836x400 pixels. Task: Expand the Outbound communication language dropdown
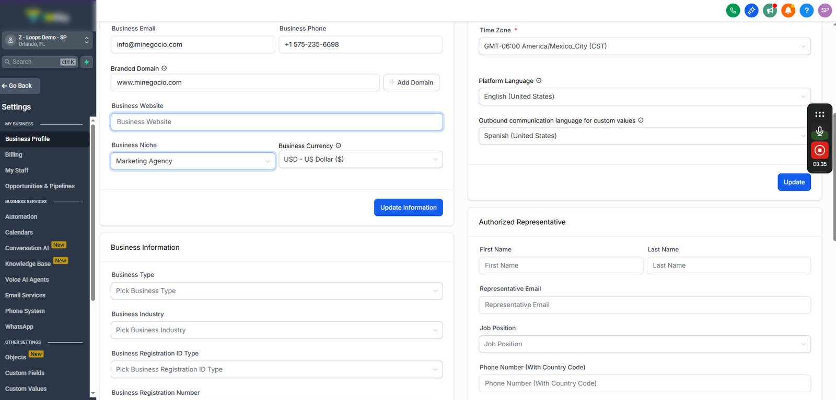click(644, 136)
